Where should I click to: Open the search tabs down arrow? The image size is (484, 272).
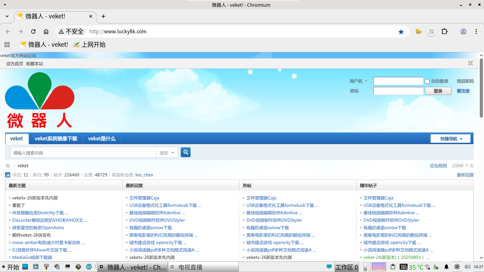[7, 16]
